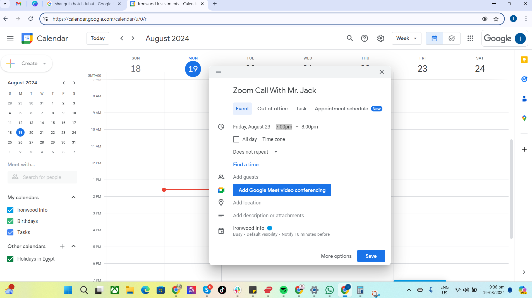532x298 pixels.
Task: Save the Zoom Call event
Action: click(371, 256)
